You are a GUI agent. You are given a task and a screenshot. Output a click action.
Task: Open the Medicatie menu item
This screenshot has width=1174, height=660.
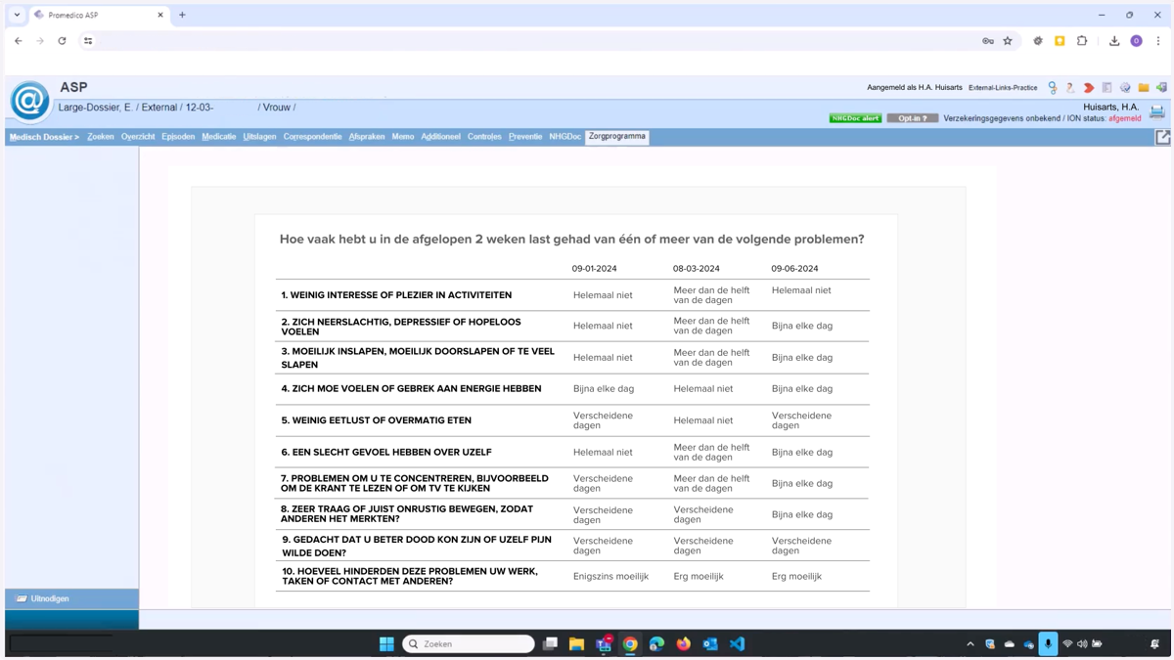(x=219, y=137)
